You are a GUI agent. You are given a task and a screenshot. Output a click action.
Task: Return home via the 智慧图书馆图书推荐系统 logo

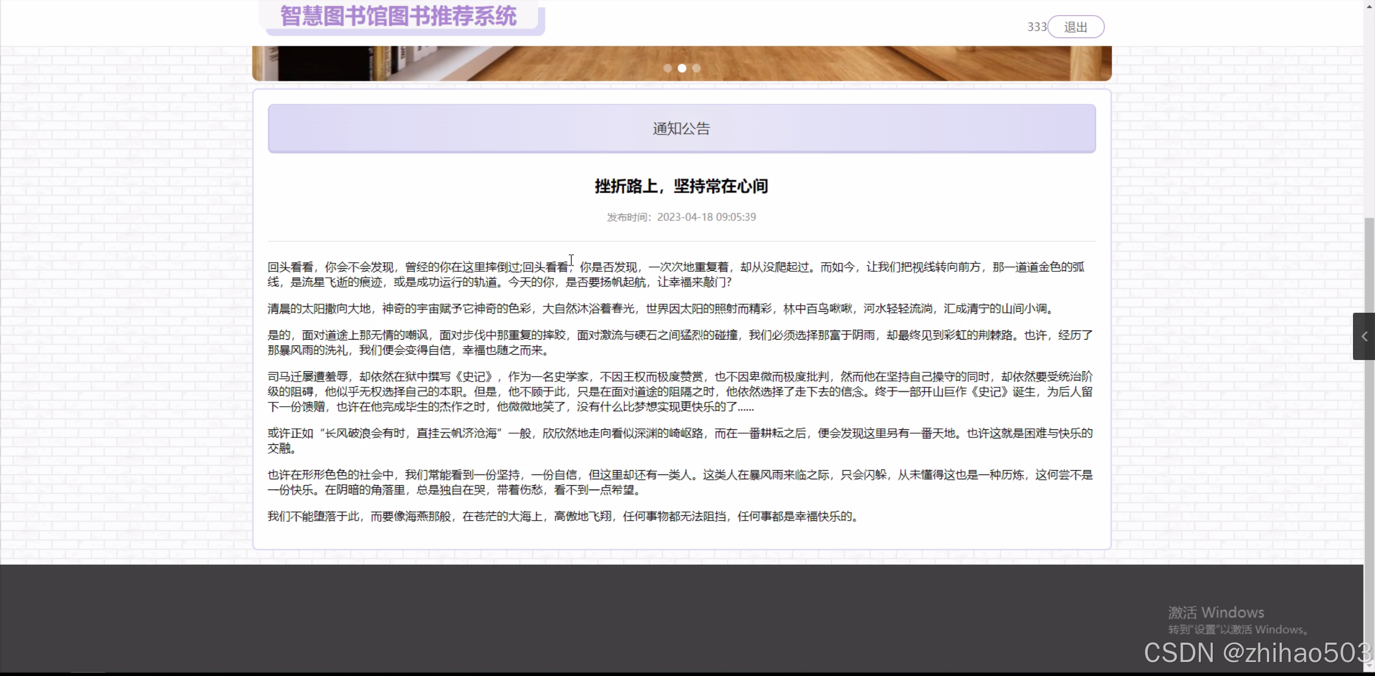click(398, 16)
